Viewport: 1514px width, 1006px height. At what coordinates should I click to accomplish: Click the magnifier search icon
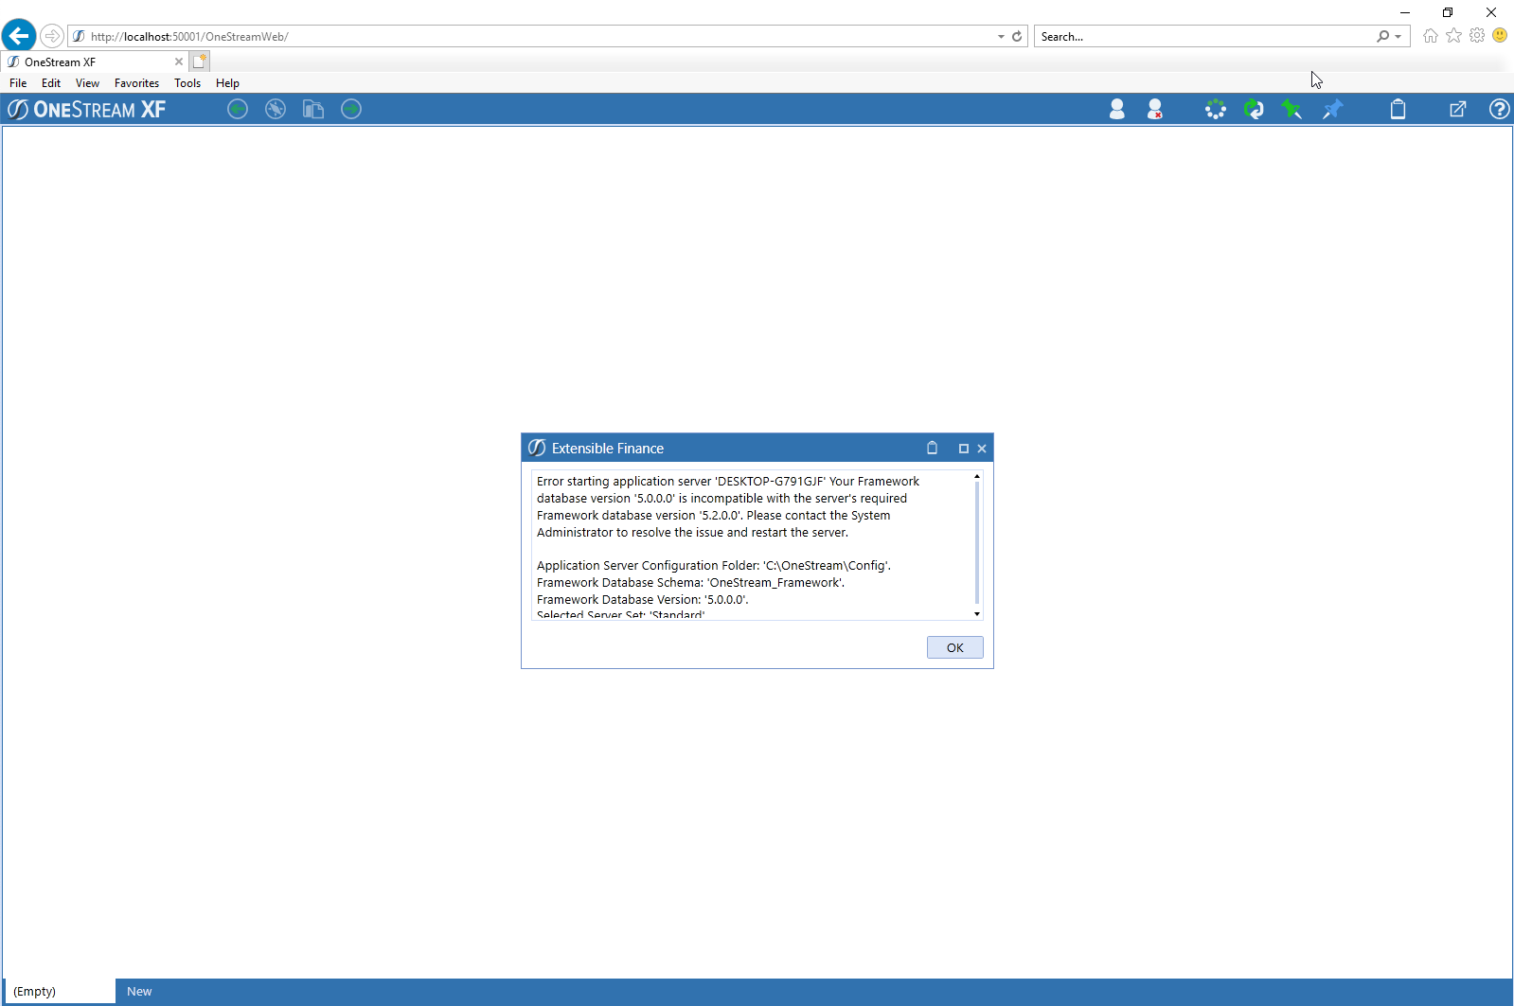point(1383,36)
